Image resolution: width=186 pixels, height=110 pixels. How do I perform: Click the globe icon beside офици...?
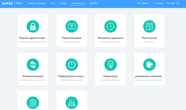(x=139, y=3)
